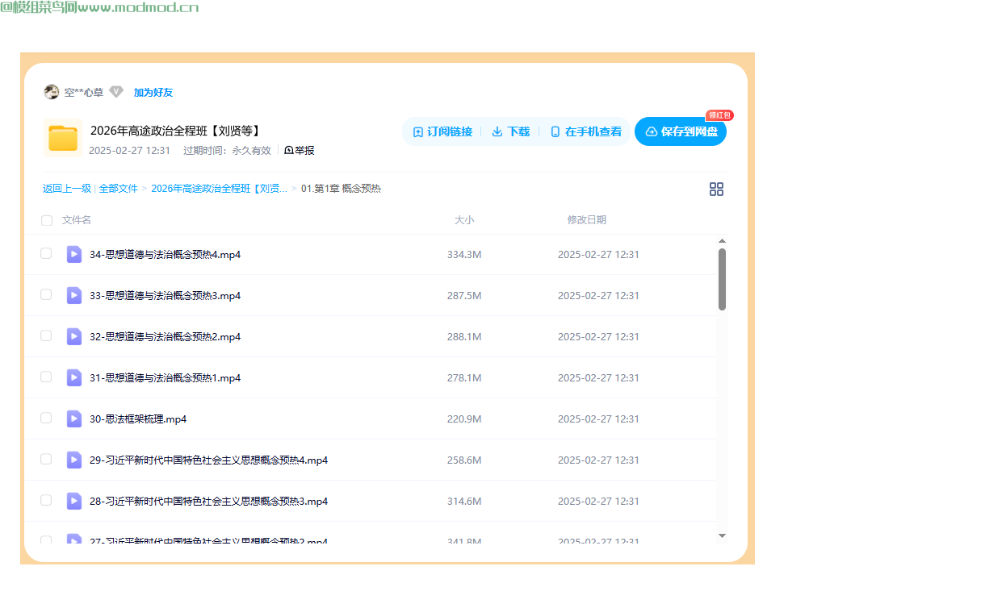Open file 33-思想道德与法治概念预热3.mp4

click(x=166, y=296)
